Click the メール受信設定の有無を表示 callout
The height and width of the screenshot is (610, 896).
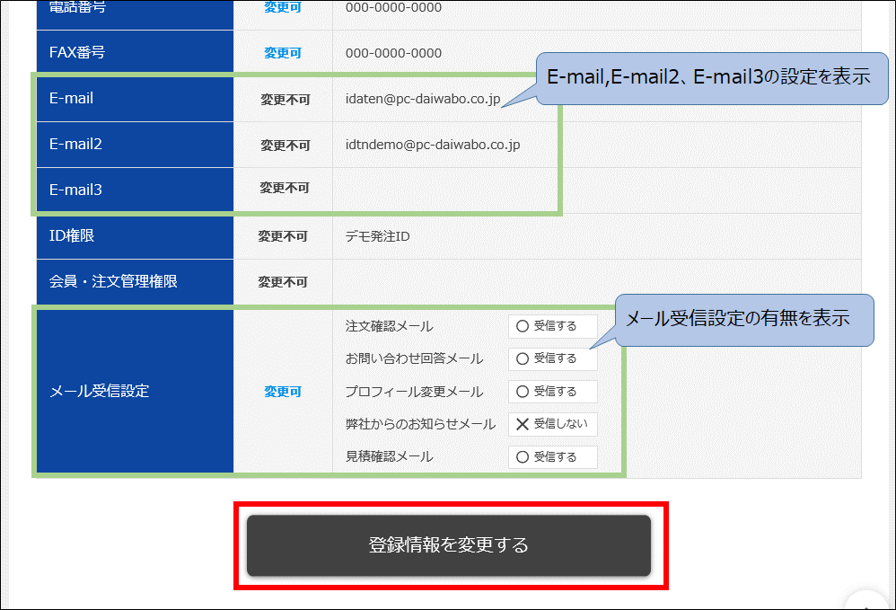pyautogui.click(x=743, y=319)
